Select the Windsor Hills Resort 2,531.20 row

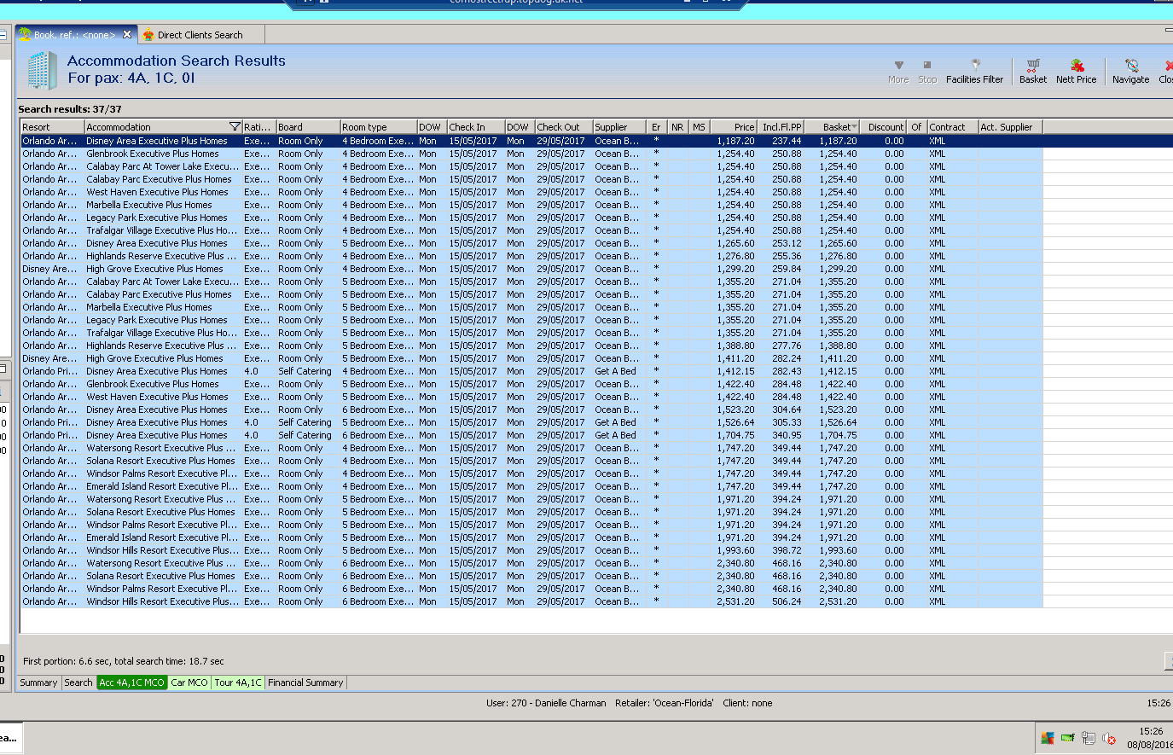[162, 601]
